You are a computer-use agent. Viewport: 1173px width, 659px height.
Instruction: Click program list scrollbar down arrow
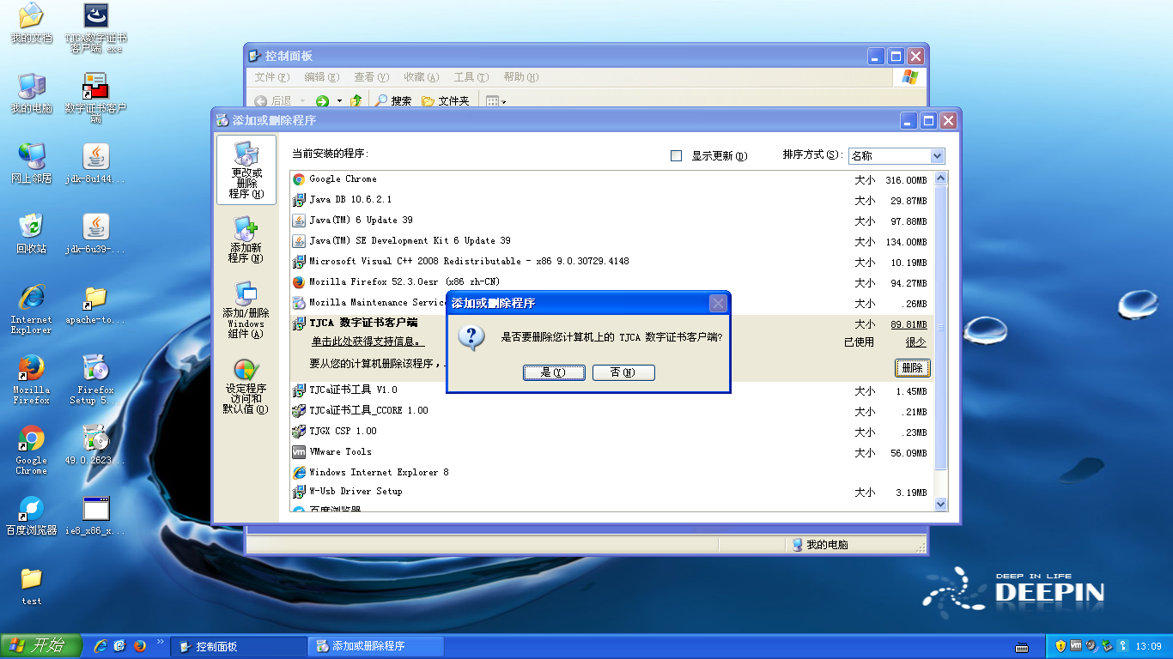point(940,505)
